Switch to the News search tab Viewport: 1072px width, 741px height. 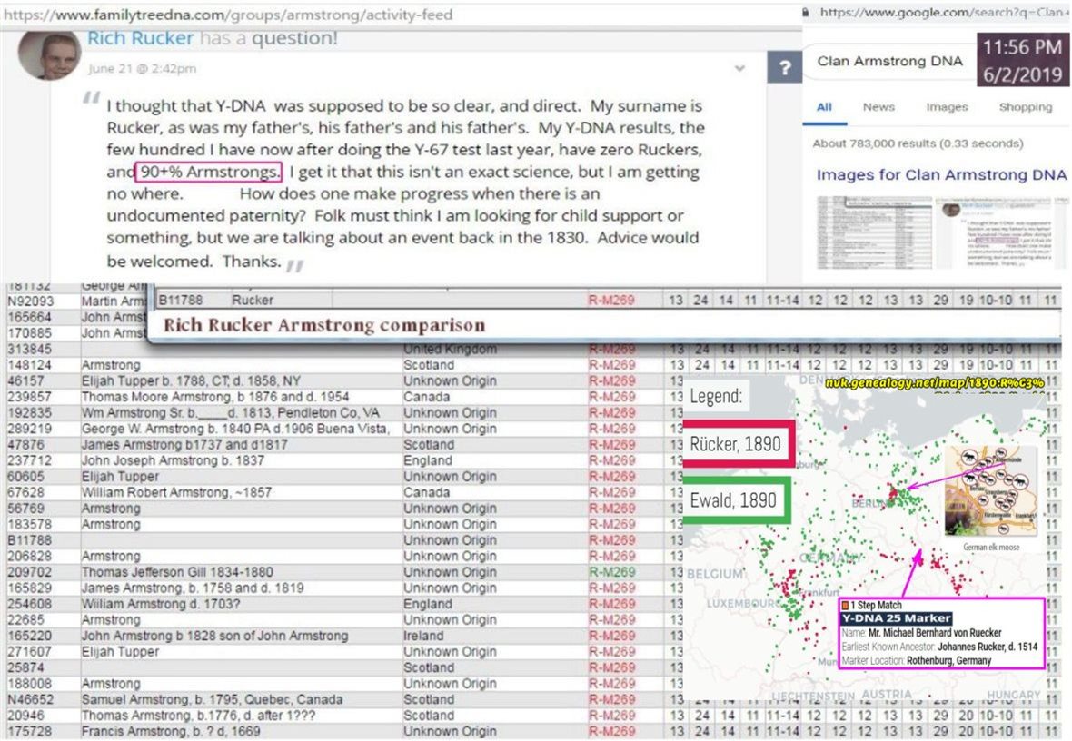pos(878,107)
